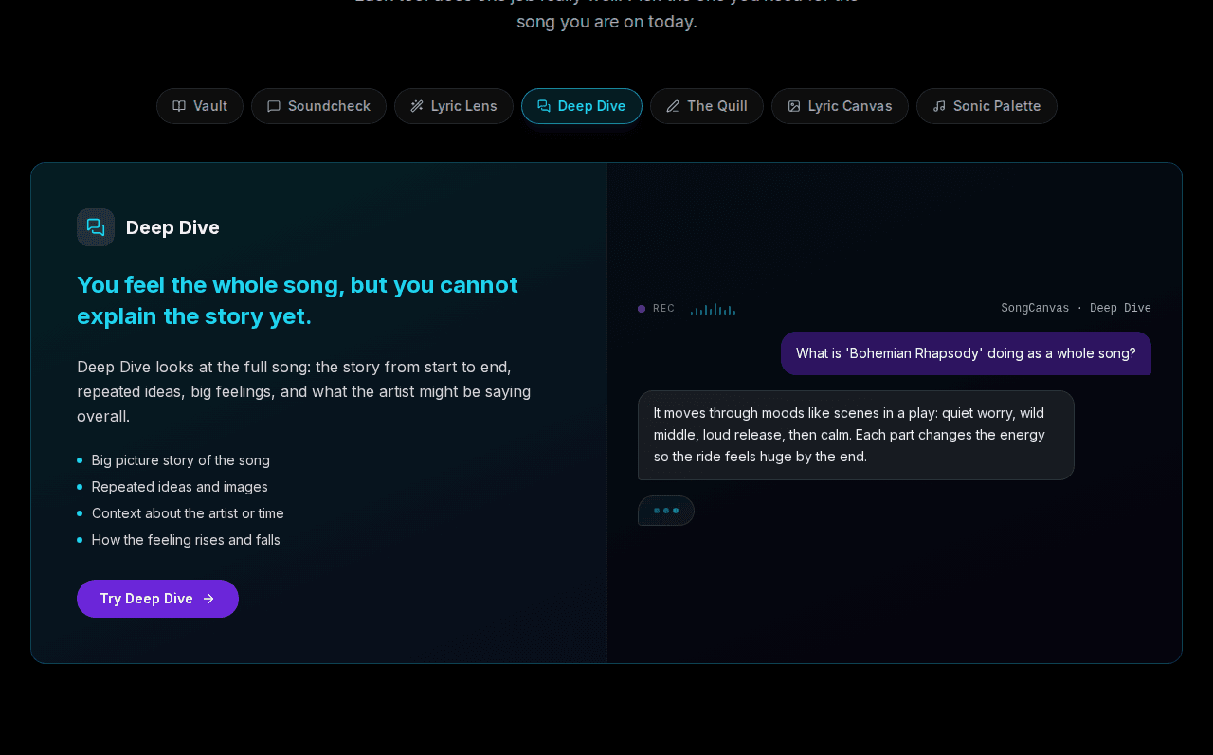Click the magic wand icon on Lyric Lens
This screenshot has height=755, width=1213.
coord(417,106)
